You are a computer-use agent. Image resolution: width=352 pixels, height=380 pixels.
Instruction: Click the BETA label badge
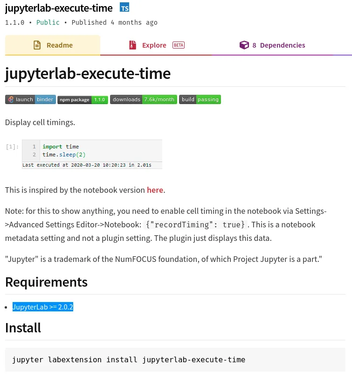pyautogui.click(x=179, y=45)
